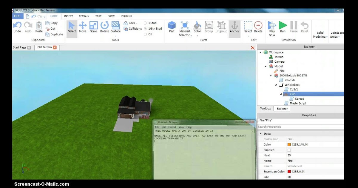Select the 1 Stud radio option
358x188 pixels.
coord(145,23)
